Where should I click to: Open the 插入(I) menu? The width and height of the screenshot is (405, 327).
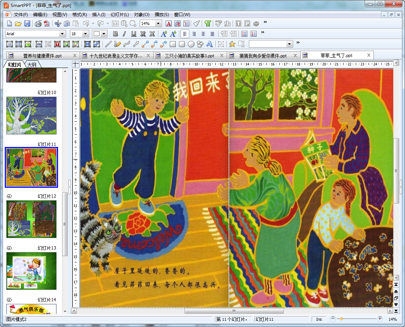[x=98, y=14]
